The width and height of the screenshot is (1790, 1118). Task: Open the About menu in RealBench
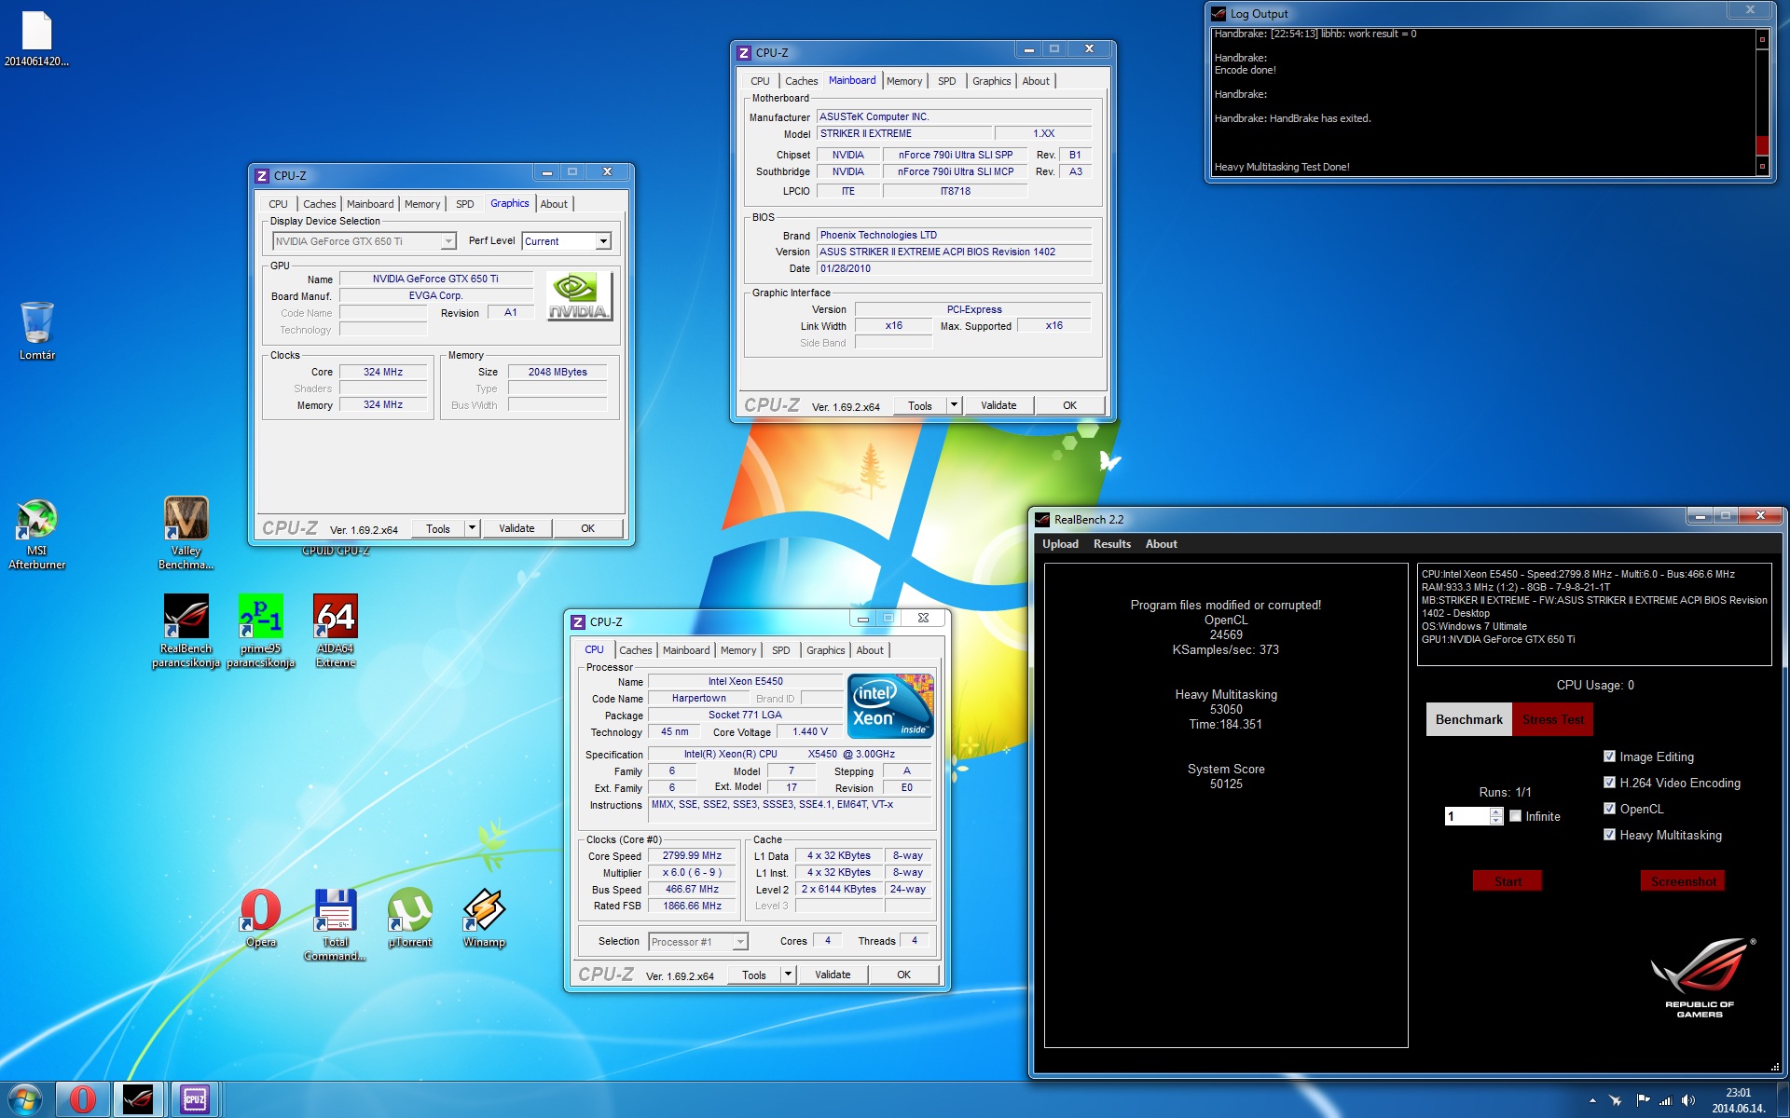(x=1161, y=544)
